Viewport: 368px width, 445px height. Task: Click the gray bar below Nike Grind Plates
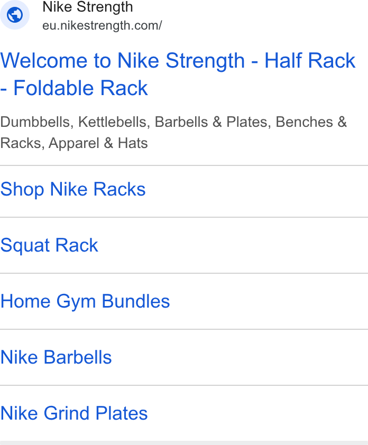184,443
